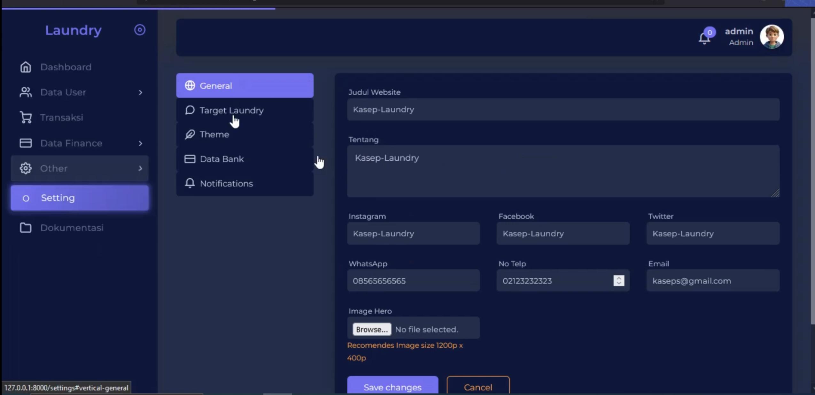Expand the Other submenu chevron

[x=140, y=168]
